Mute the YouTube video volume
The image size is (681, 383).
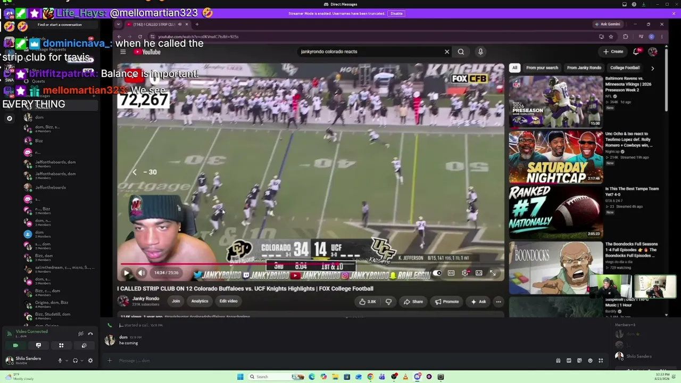(x=142, y=273)
